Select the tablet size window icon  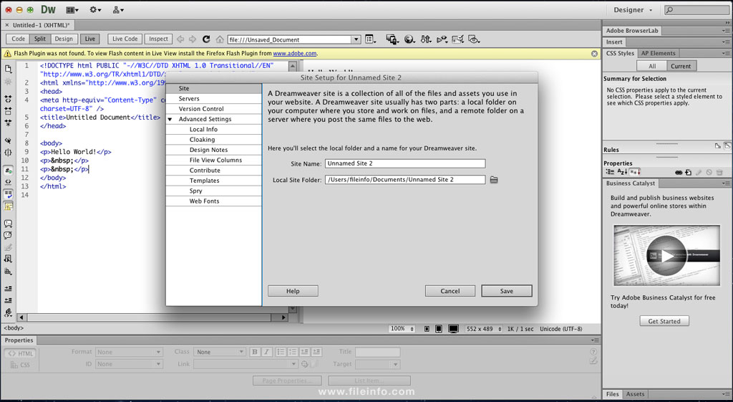(x=439, y=329)
